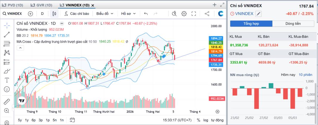This screenshot has height=125, width=318.
Task: Open the D time interval selector
Action: pos(42,14)
